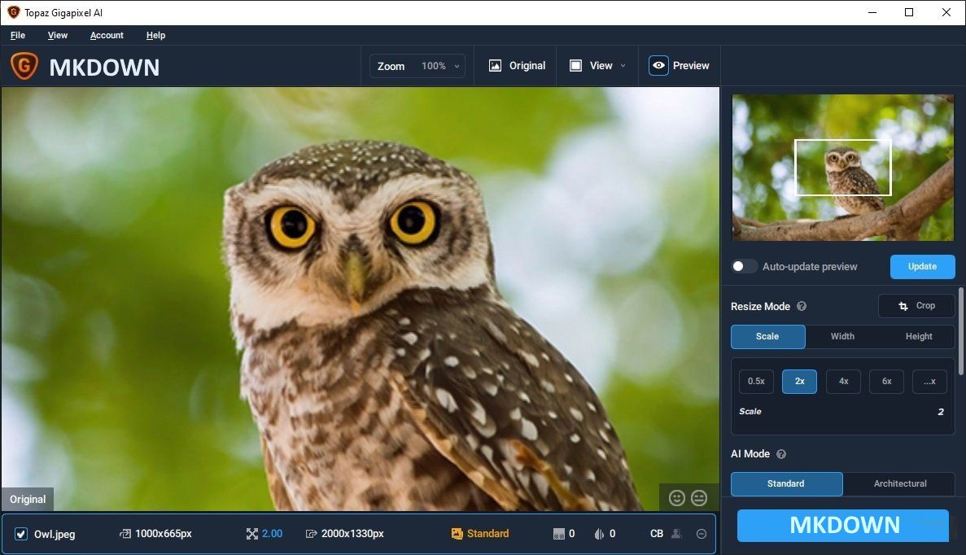
Task: Choose the custom ...x scale preset
Action: click(x=929, y=382)
